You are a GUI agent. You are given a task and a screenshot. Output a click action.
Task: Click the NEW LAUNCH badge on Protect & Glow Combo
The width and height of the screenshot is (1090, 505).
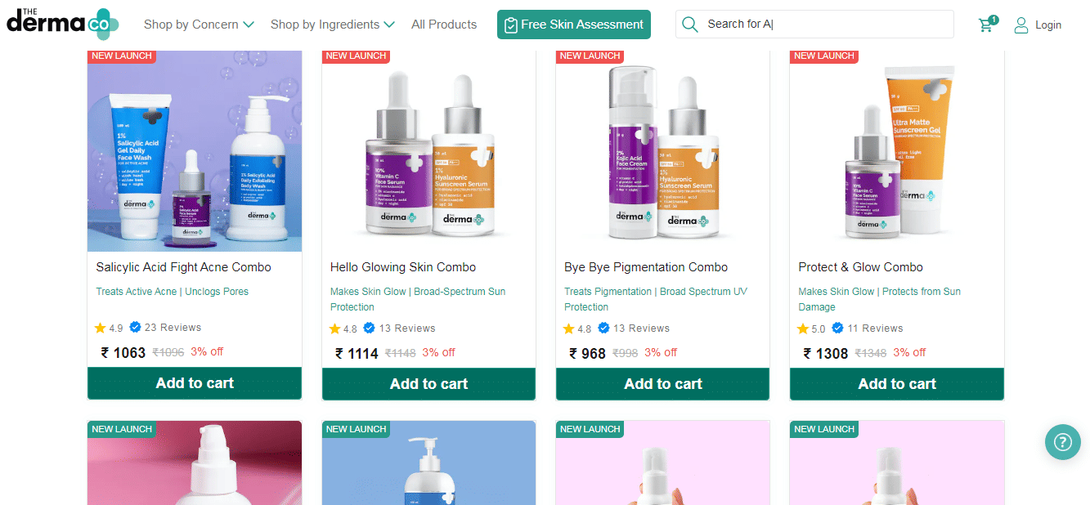[824, 56]
